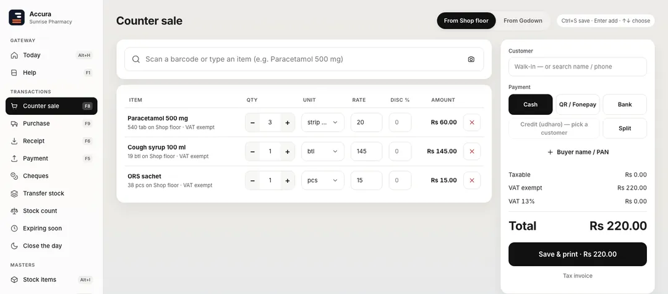Viewport: 668px width, 294px height.
Task: Open unit dropdown for ORS sachet (pcs)
Action: pyautogui.click(x=322, y=180)
